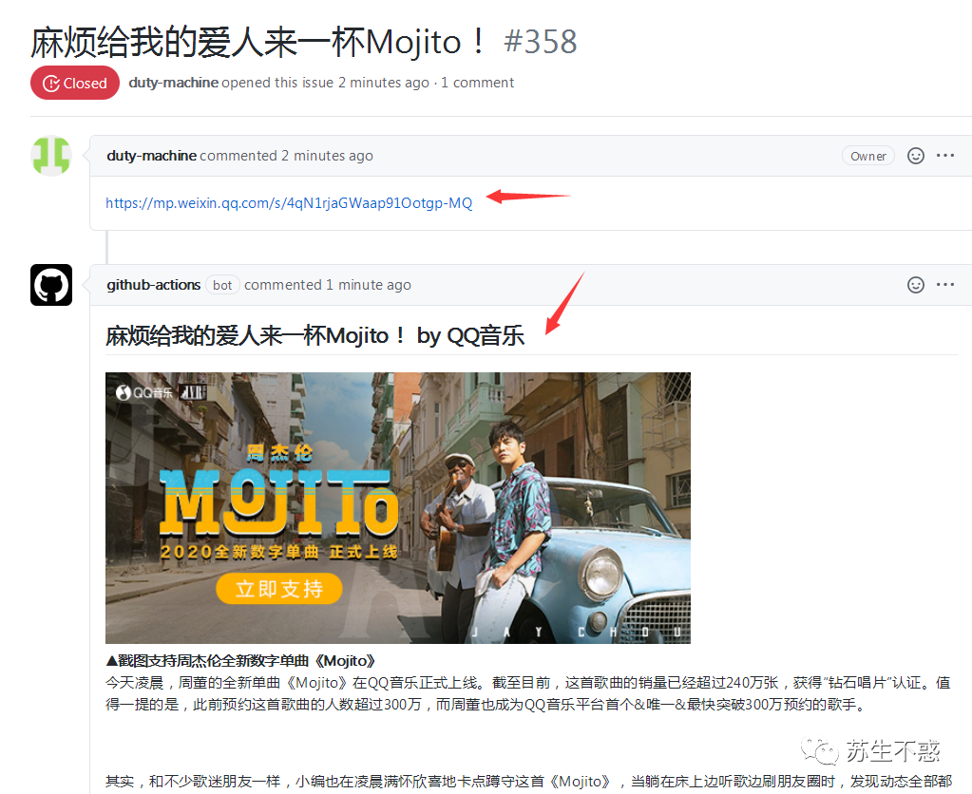Click 'commented 2 minutes ago' timestamp
The image size is (972, 794).
coord(286,156)
